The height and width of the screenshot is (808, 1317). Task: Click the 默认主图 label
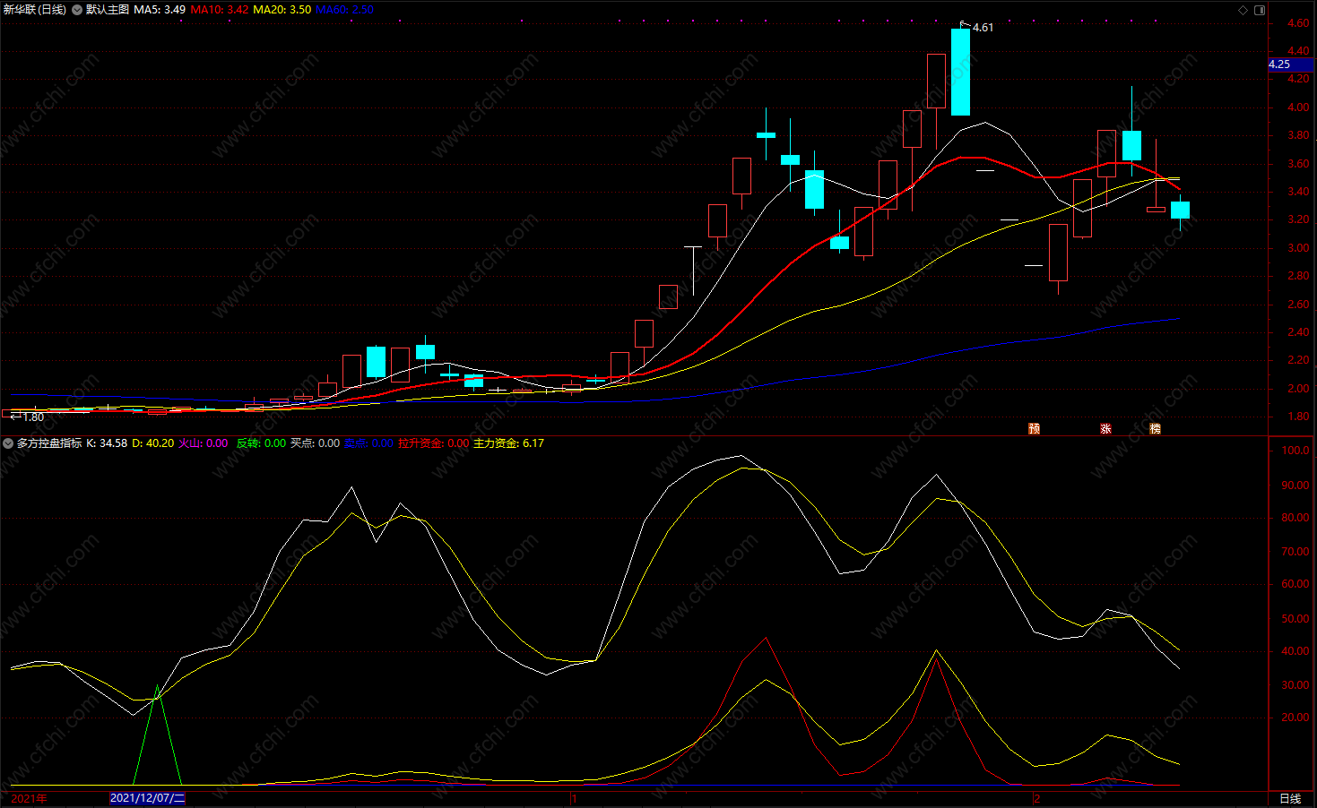coord(108,10)
